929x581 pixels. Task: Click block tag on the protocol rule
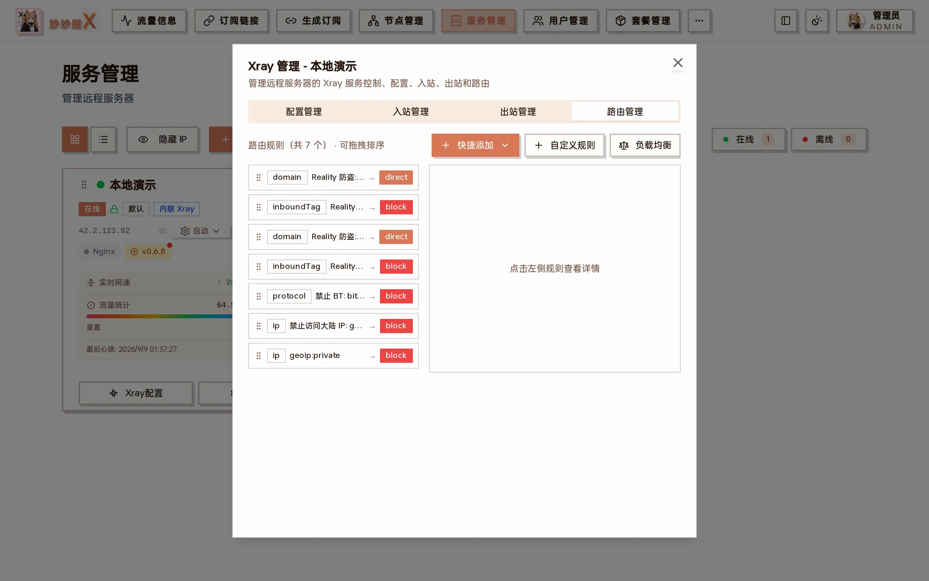point(396,296)
